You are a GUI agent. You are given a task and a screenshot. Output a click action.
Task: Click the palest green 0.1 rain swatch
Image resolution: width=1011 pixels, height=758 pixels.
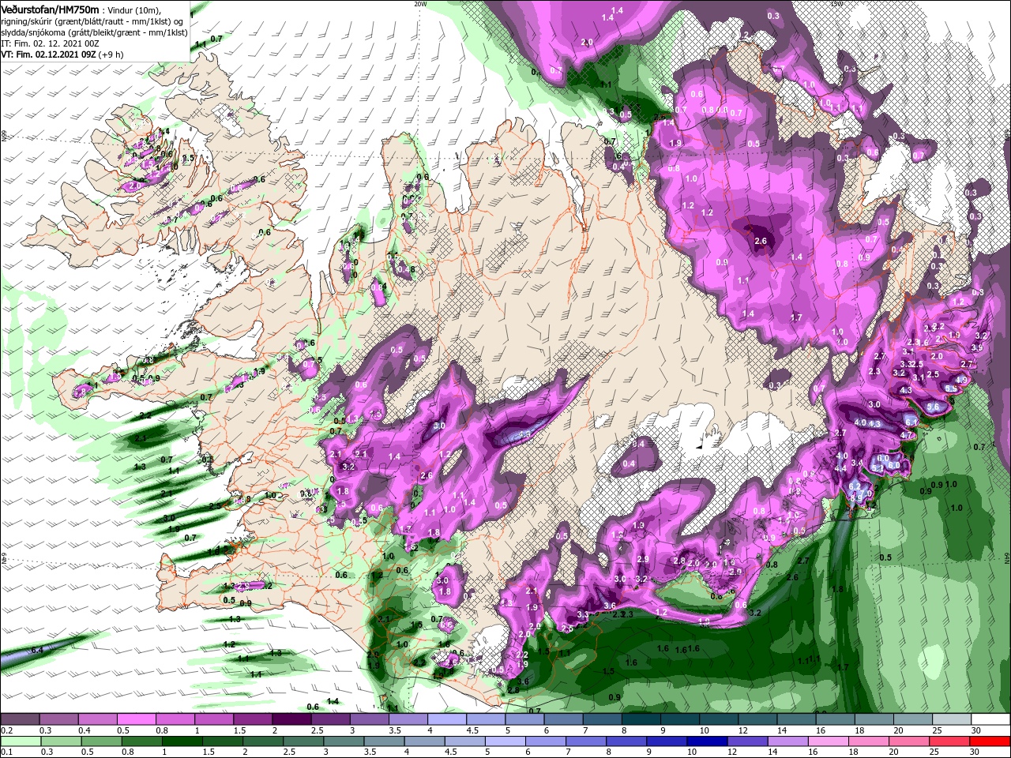click(20, 741)
